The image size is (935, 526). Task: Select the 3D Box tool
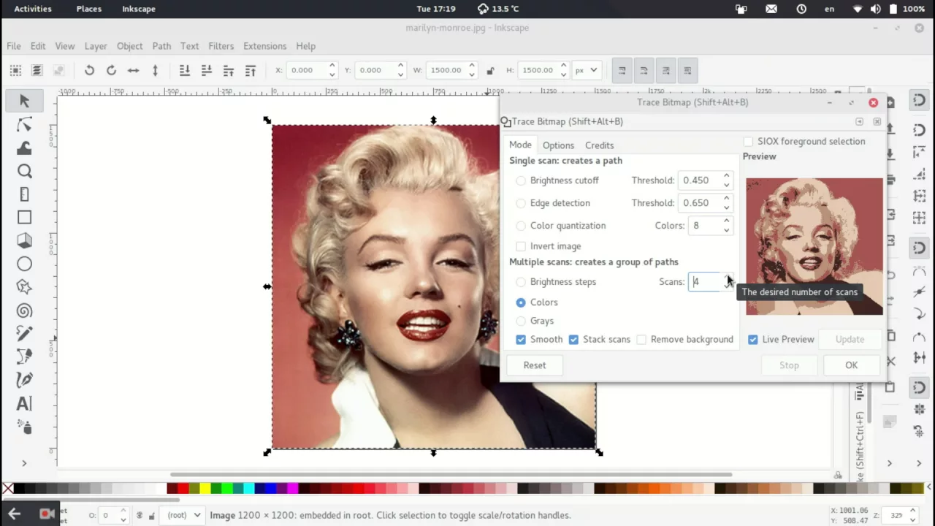pos(24,240)
